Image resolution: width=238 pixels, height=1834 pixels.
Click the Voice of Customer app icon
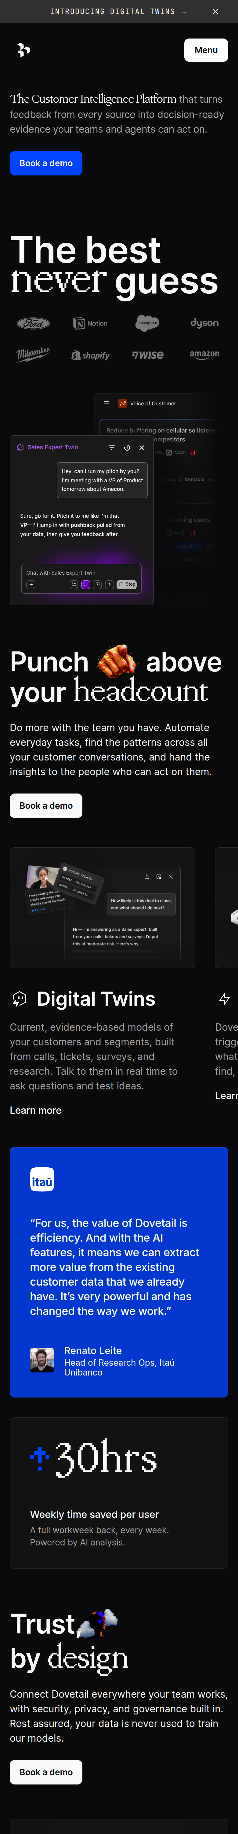[123, 404]
